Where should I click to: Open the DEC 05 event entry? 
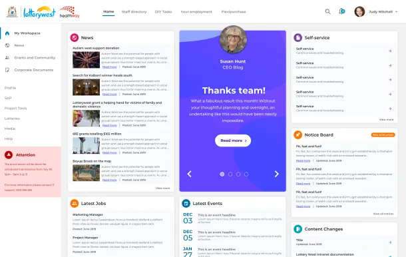[232, 235]
